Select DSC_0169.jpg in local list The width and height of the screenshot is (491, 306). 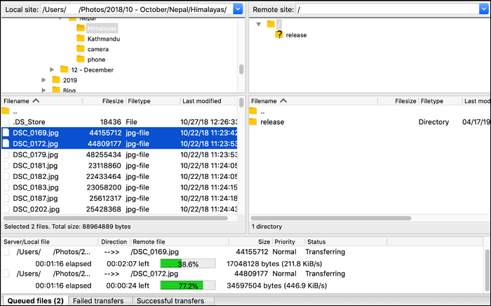(119, 133)
